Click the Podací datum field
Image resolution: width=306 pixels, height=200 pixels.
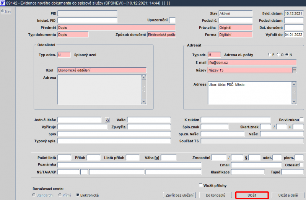[x=294, y=20]
